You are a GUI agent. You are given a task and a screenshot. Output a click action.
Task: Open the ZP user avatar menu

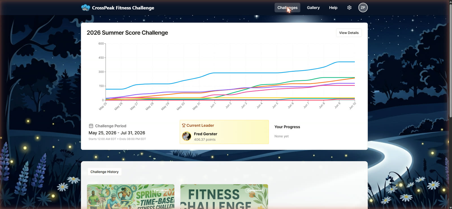[363, 8]
